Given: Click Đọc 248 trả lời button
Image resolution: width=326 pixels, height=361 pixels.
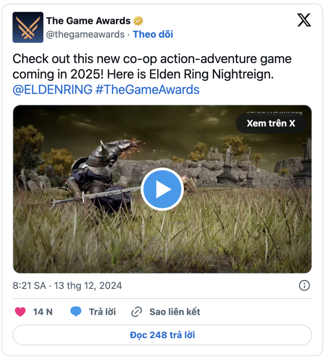Looking at the screenshot, I should [162, 335].
